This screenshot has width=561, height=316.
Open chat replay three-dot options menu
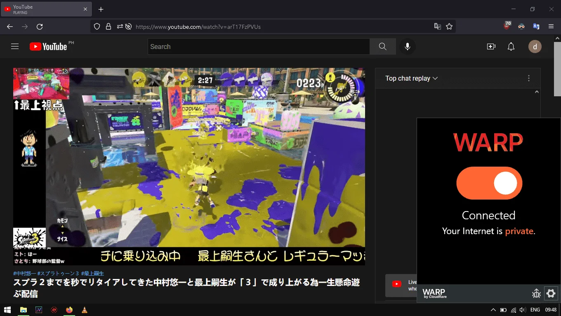(529, 78)
